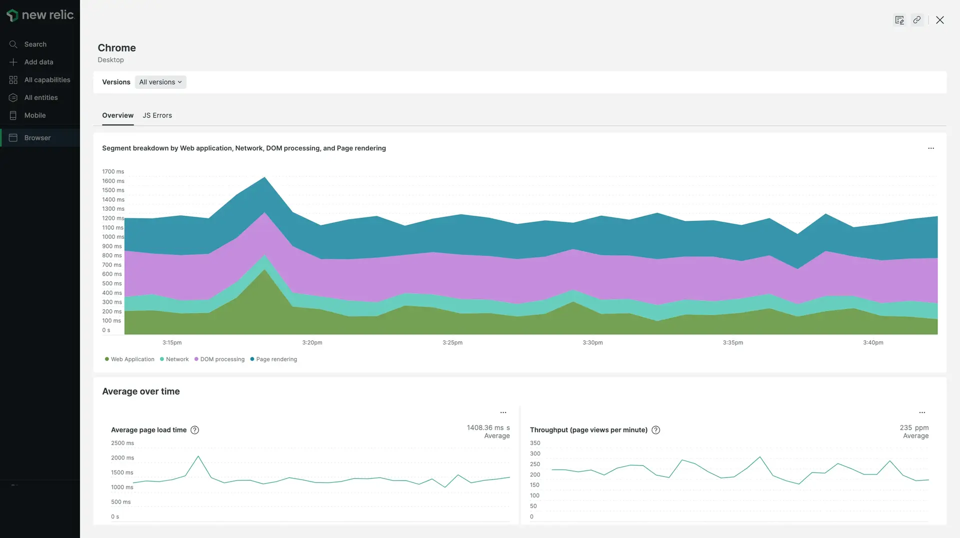
Task: Click help icon beside Average page load time
Action: click(x=195, y=430)
